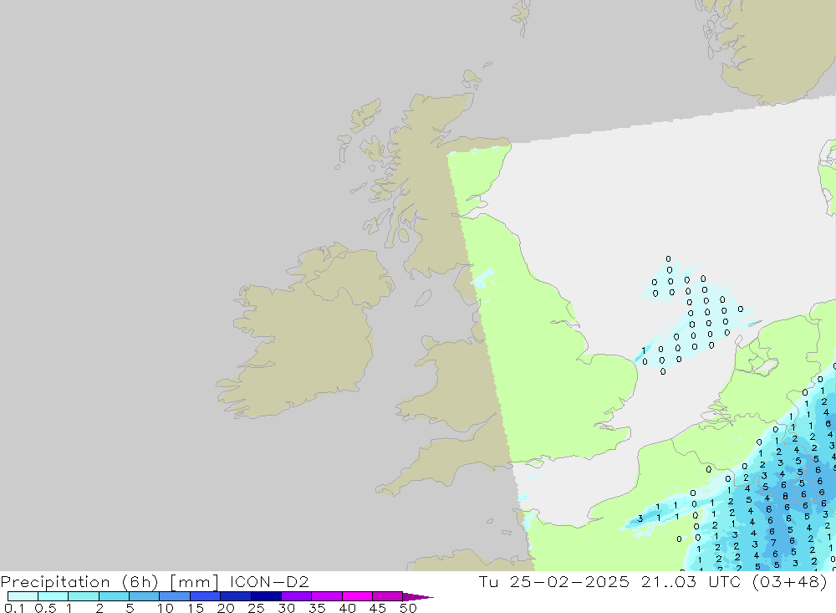The width and height of the screenshot is (836, 613).
Task: Select the legend swatch between 0.5 and 1
Action: pyautogui.click(x=54, y=596)
